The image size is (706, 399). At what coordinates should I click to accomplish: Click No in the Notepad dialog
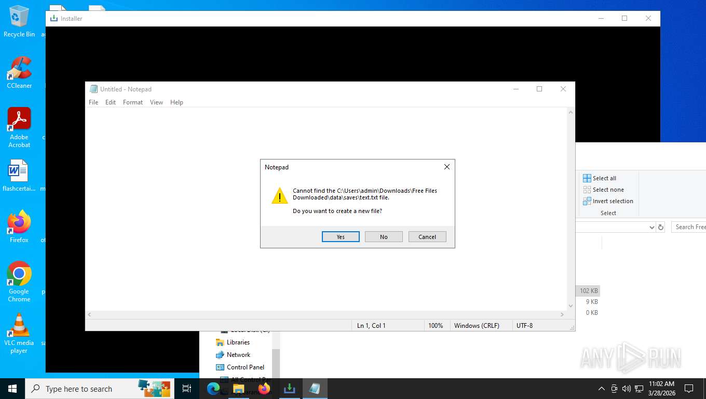tap(384, 237)
